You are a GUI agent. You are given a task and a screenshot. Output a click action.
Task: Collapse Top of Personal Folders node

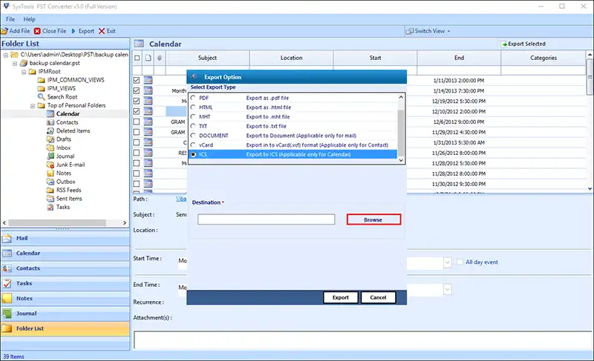click(33, 105)
